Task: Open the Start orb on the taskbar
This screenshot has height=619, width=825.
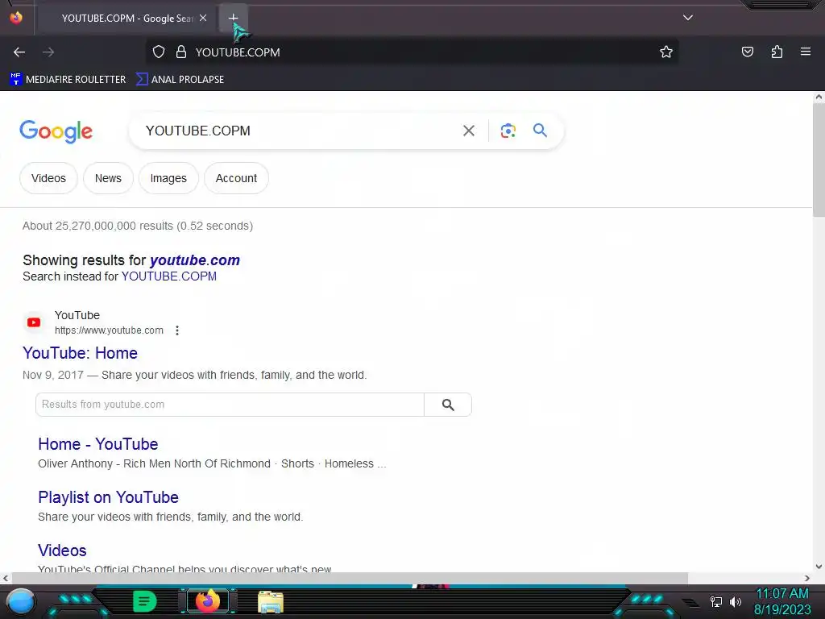Action: [21, 601]
